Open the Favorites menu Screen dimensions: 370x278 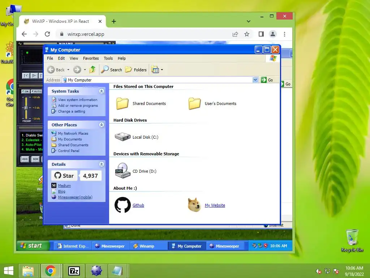pyautogui.click(x=91, y=58)
